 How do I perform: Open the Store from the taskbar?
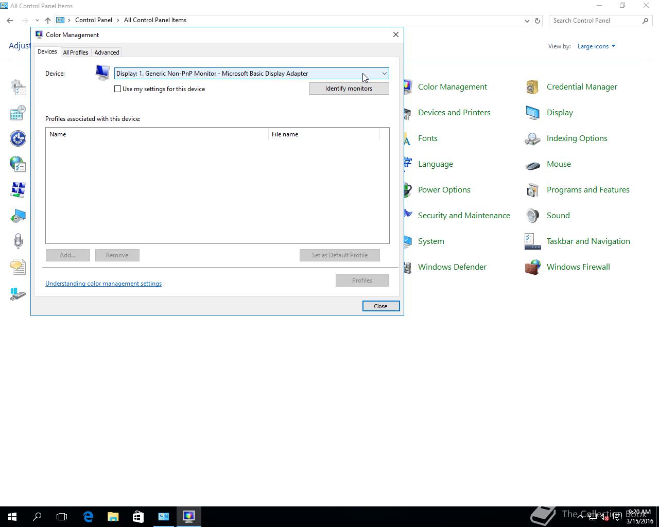[x=138, y=516]
